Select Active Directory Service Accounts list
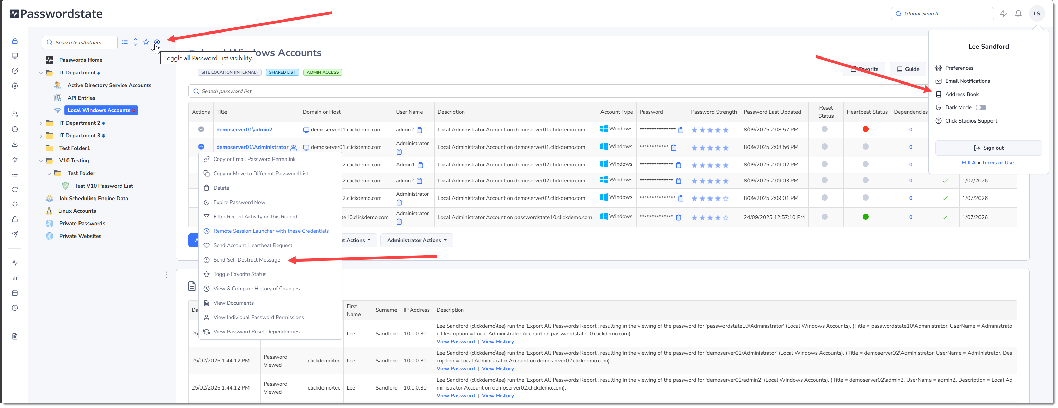Image resolution: width=1058 pixels, height=408 pixels. click(109, 85)
